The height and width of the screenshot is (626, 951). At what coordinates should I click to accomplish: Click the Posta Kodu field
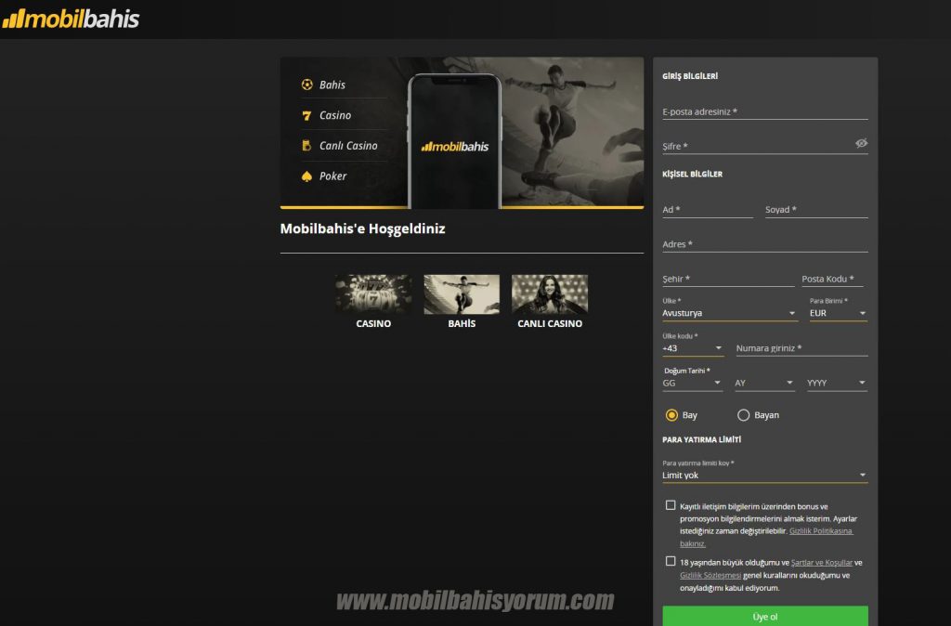[832, 279]
